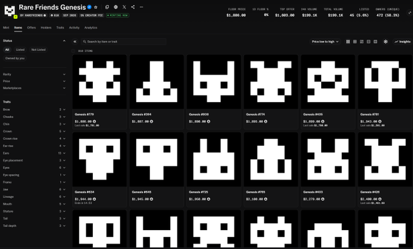Select the Listed status filter chip
This screenshot has width=413, height=249.
click(20, 50)
